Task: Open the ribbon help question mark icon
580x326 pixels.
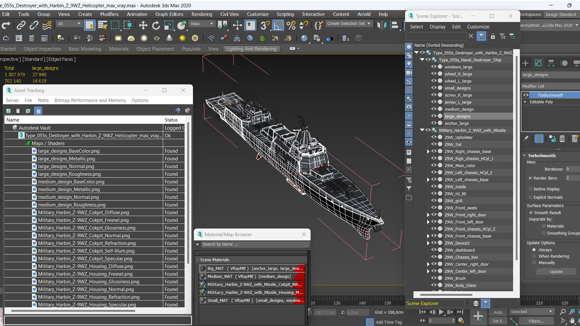Action: pyautogui.click(x=359, y=38)
